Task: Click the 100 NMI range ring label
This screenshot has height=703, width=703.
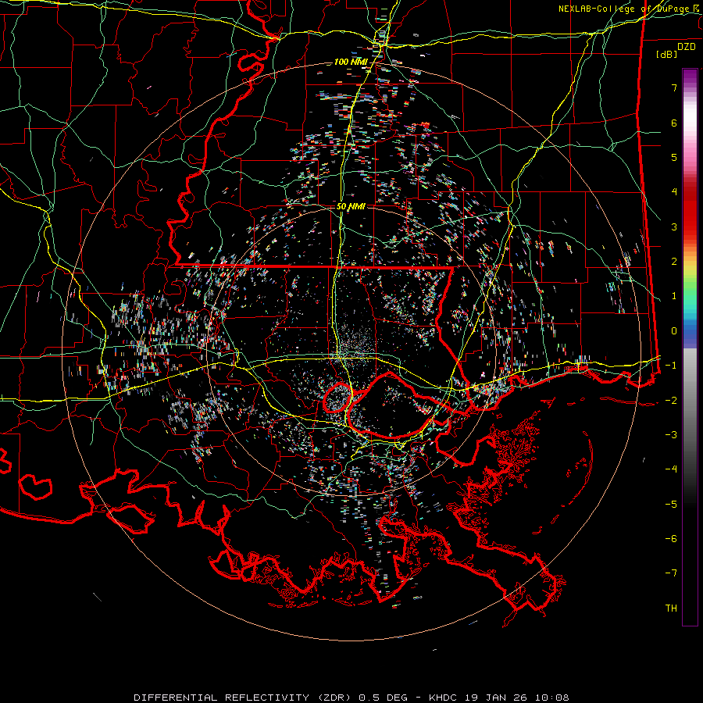Action: [x=351, y=62]
